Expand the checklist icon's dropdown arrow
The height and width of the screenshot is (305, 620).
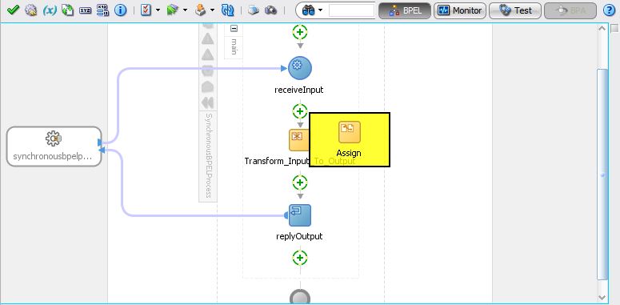(x=158, y=10)
